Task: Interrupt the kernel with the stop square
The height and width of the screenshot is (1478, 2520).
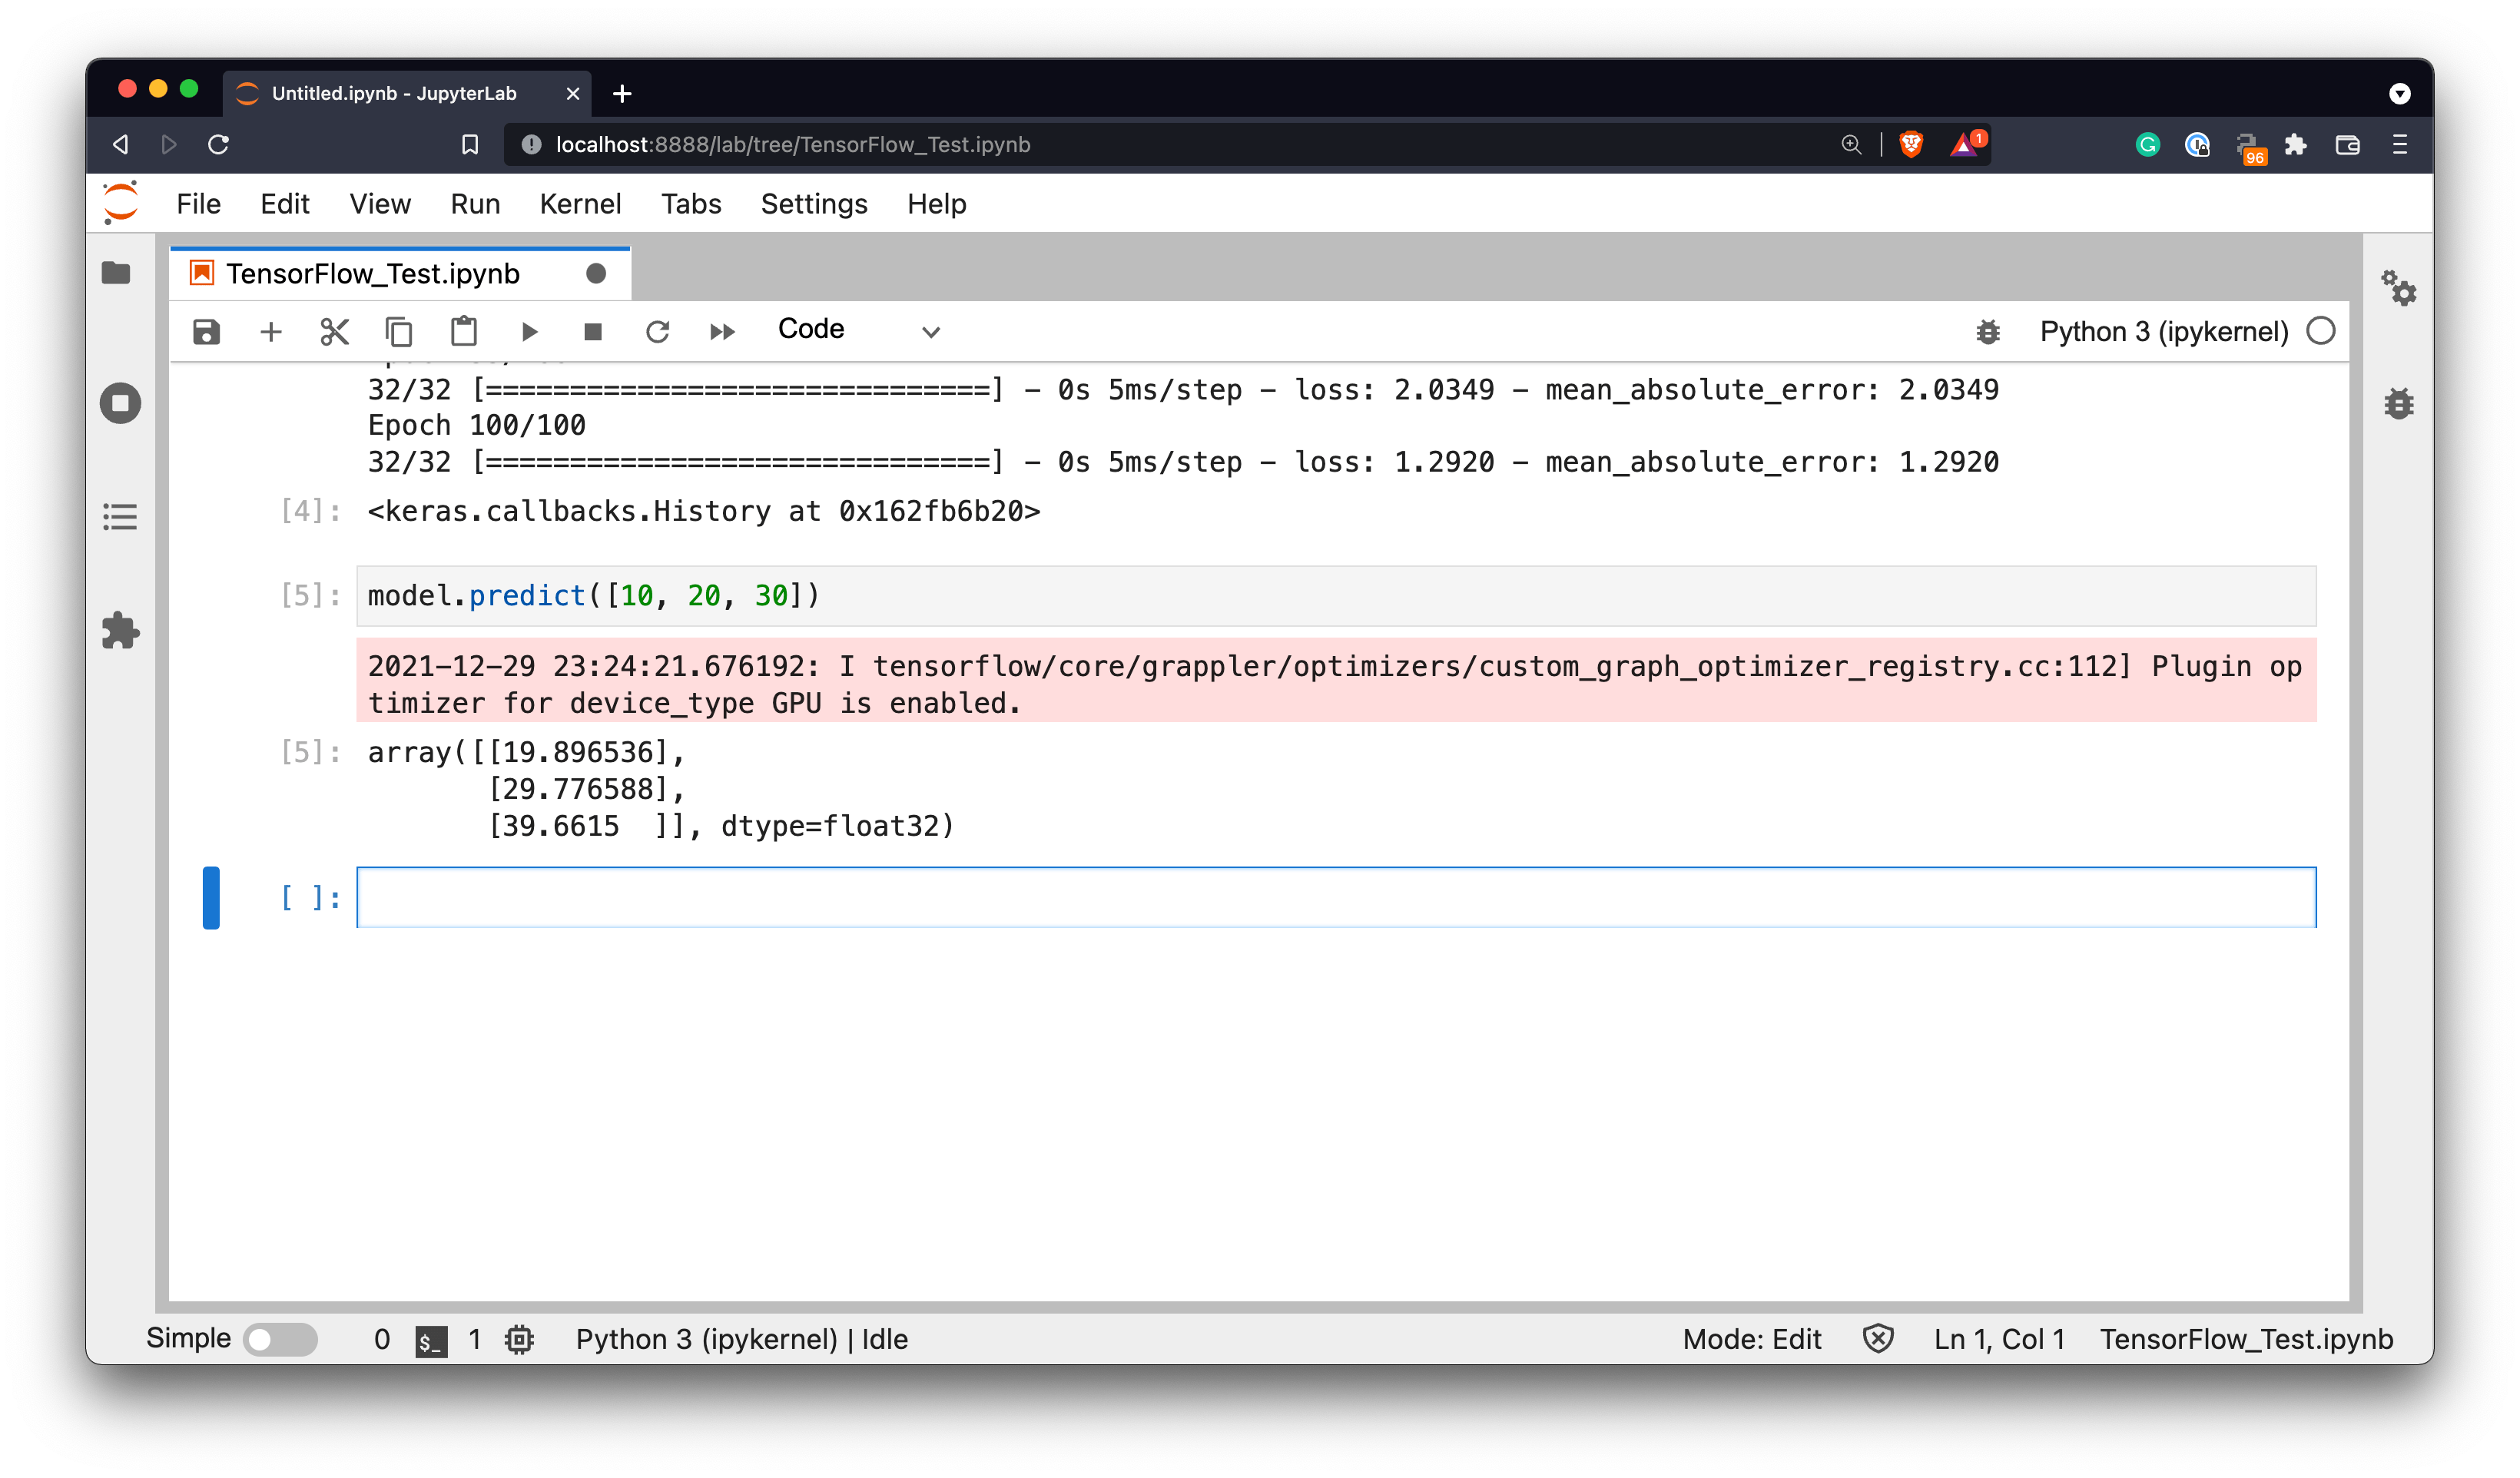Action: pyautogui.click(x=593, y=332)
